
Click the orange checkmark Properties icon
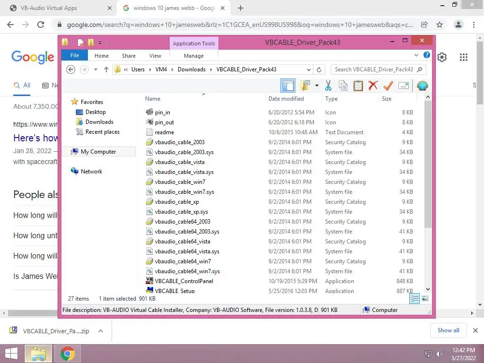pos(388,86)
